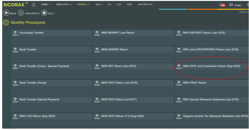
Task: Click the Help question mark icon
Action: point(44,13)
